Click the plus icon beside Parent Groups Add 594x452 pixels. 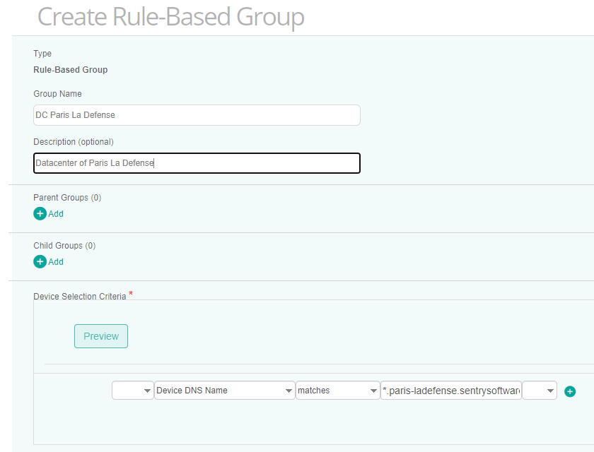[40, 213]
